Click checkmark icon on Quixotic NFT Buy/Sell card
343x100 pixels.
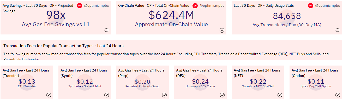pos(280,95)
